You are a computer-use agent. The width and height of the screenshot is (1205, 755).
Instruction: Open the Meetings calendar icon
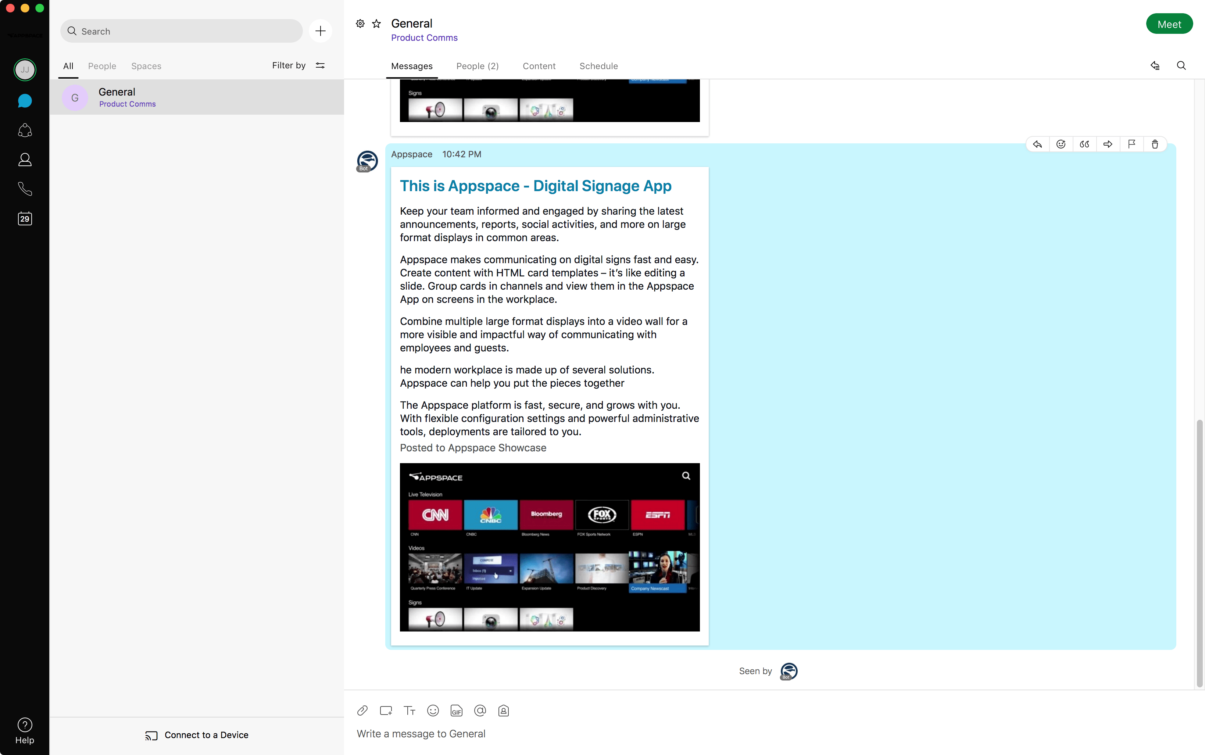pos(25,218)
